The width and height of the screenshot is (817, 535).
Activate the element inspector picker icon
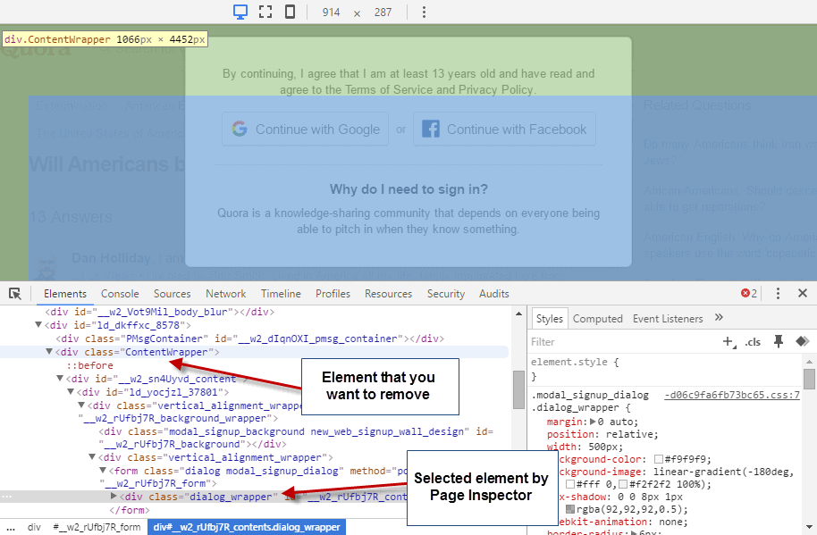pos(15,294)
